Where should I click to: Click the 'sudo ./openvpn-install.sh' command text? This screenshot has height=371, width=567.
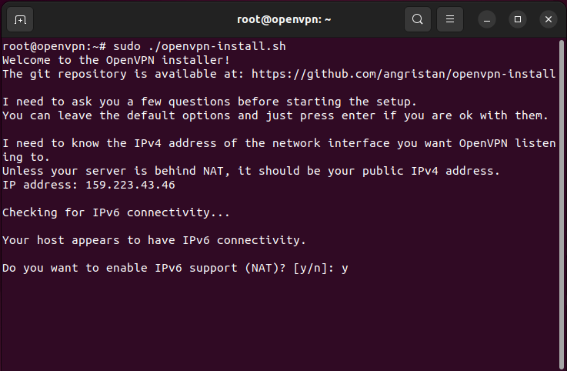pyautogui.click(x=199, y=46)
